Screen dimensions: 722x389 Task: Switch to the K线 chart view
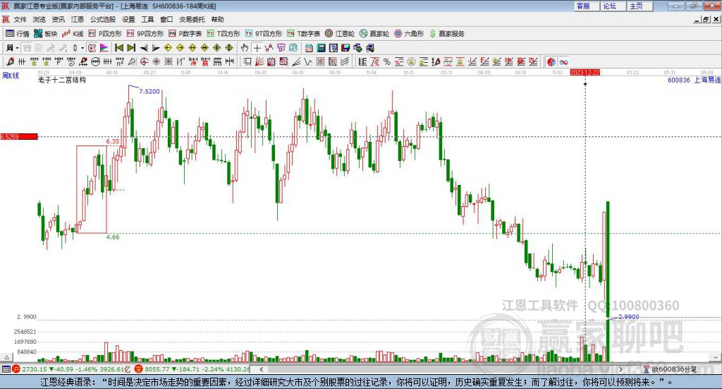(73, 34)
